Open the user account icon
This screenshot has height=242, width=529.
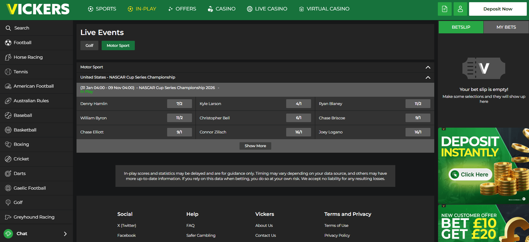coord(460,9)
